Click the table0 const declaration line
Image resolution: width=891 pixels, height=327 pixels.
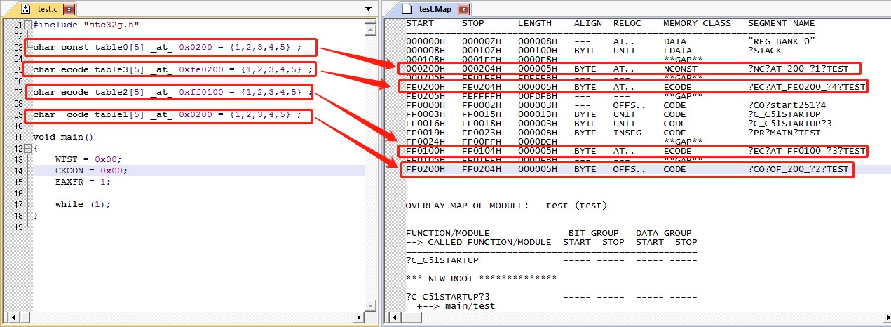(167, 47)
